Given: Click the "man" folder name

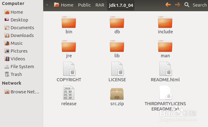Looking at the screenshot, I should [x=165, y=56].
